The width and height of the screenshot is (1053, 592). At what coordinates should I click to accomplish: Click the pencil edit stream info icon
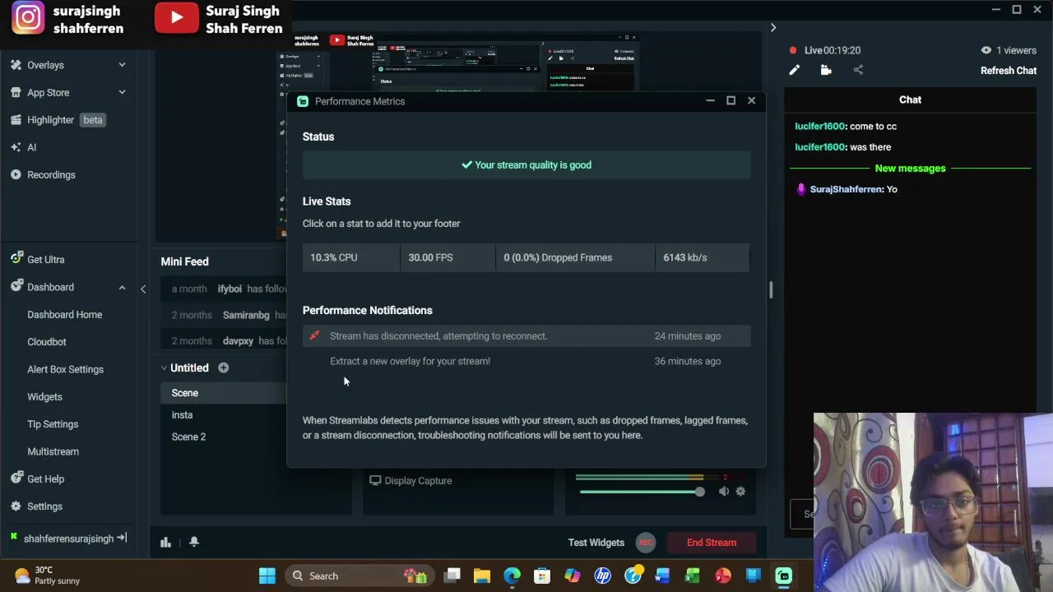point(794,71)
